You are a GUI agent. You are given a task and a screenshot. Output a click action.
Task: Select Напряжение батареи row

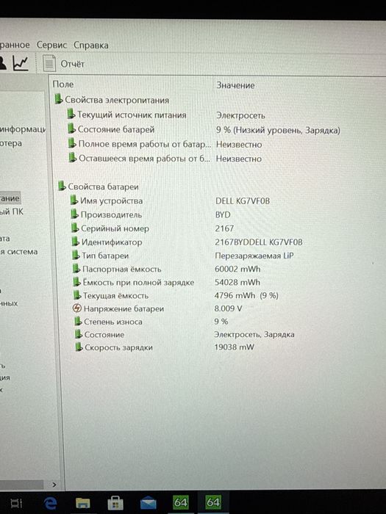[157, 308]
